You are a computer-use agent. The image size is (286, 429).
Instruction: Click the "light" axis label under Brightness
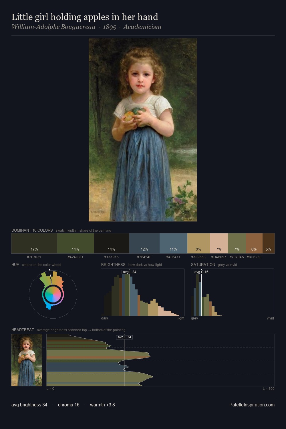tap(181, 318)
